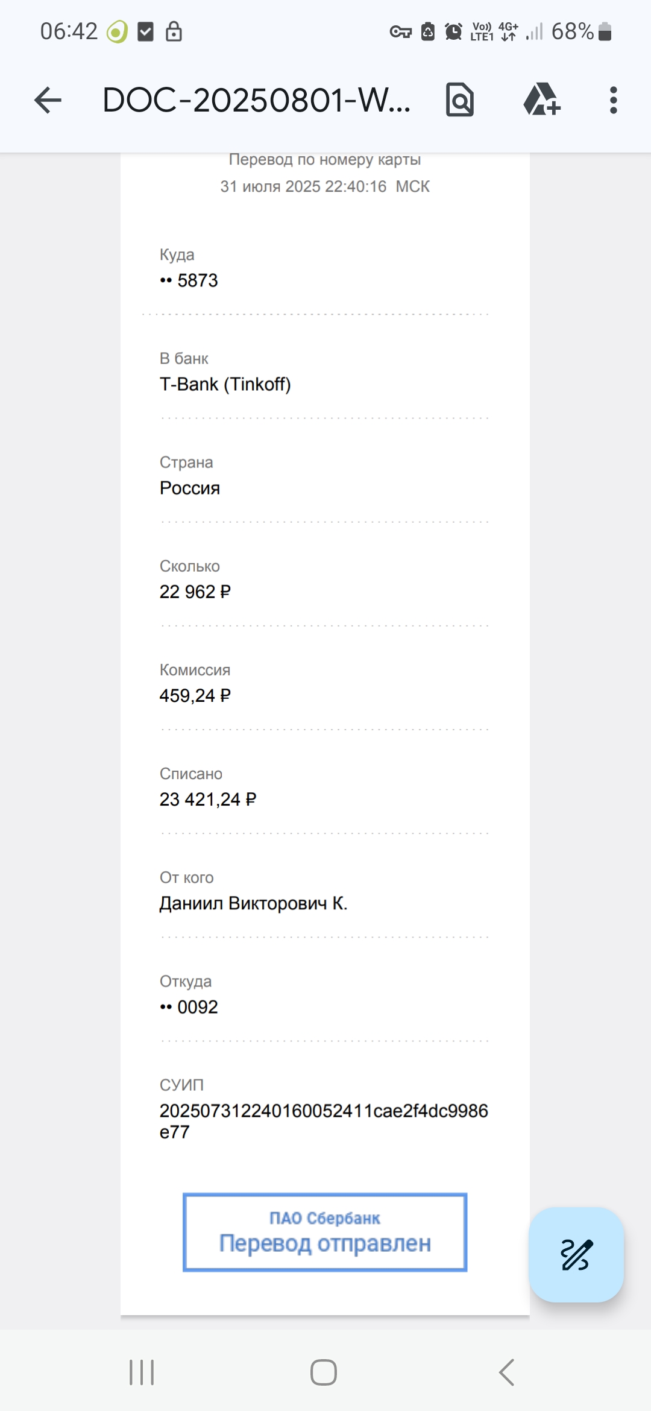Image resolution: width=651 pixels, height=1411 pixels.
Task: Tap the back arrow in the header
Action: pyautogui.click(x=48, y=100)
